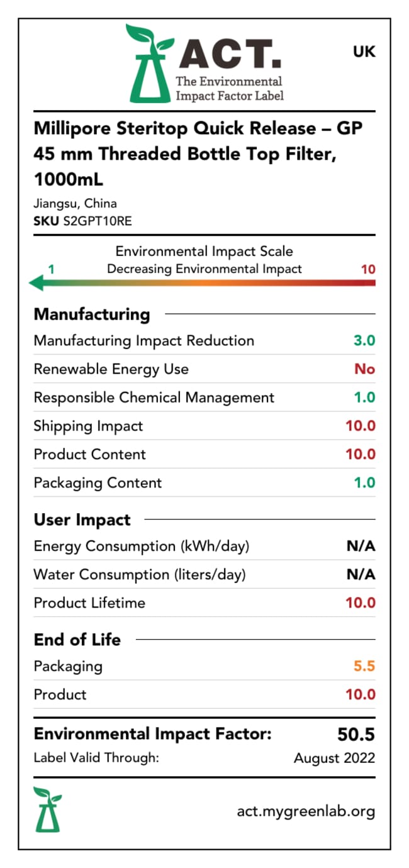Select the Manufacturing section heading
The image size is (409, 868).
coord(92,314)
